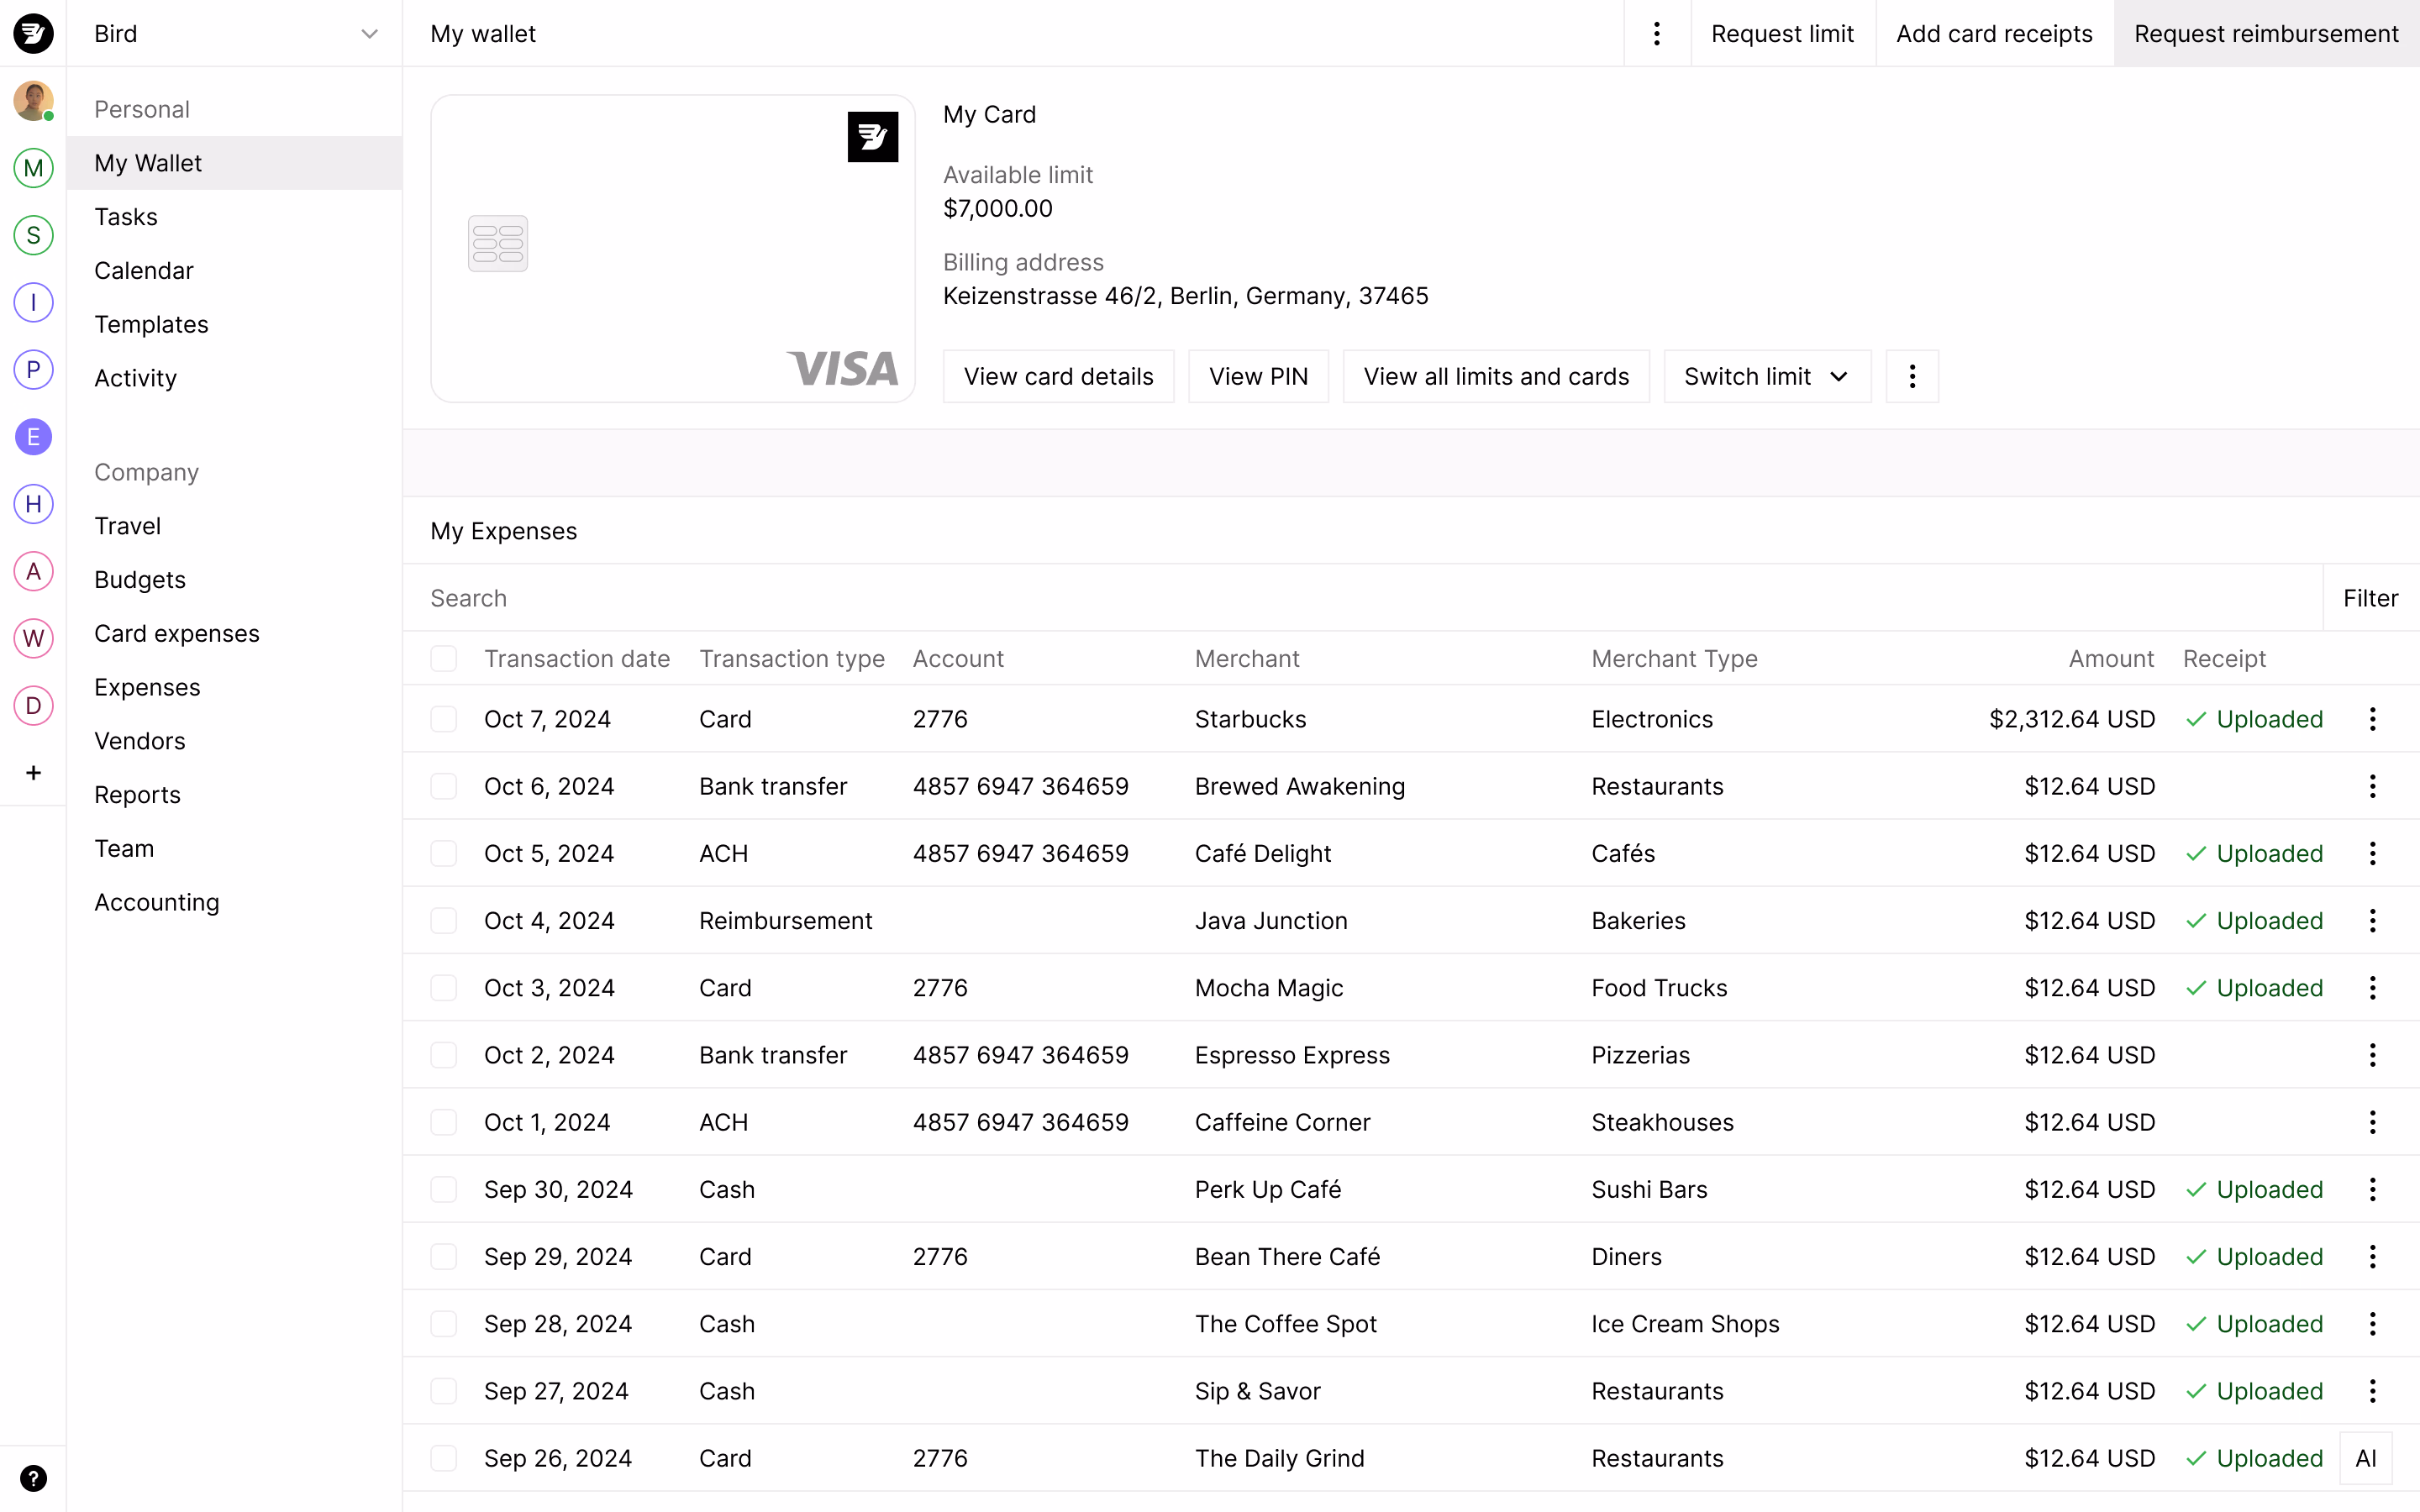The image size is (2420, 1512).
Task: Open the Filter options for expenses
Action: click(x=2370, y=598)
